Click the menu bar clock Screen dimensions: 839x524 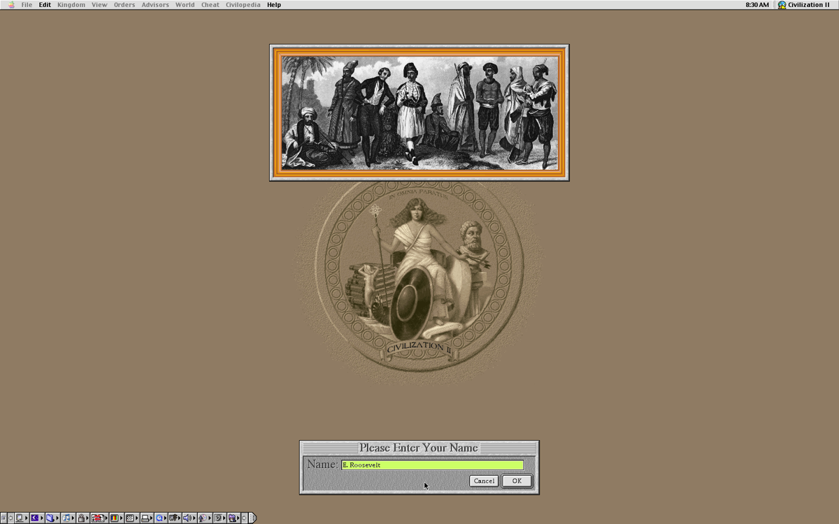pyautogui.click(x=756, y=5)
